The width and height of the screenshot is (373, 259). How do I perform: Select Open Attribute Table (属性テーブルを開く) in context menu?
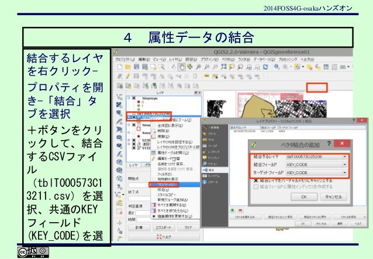[x=175, y=152]
